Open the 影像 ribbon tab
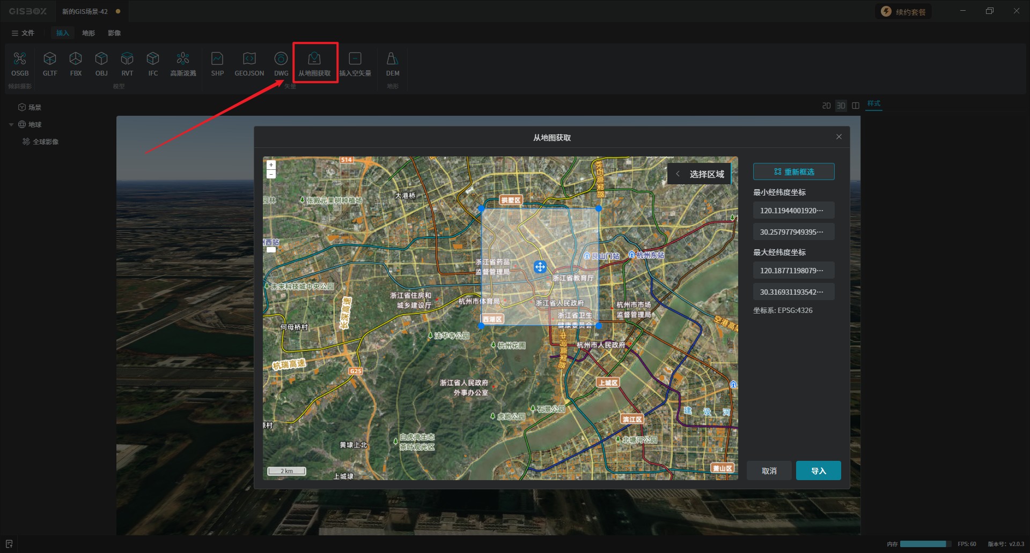Screen dimensions: 1030x553 pos(114,33)
